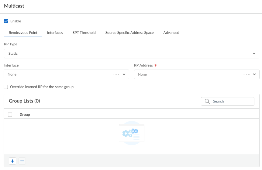Go to Source Specific Address Space tab
This screenshot has width=262, height=170.
129,33
